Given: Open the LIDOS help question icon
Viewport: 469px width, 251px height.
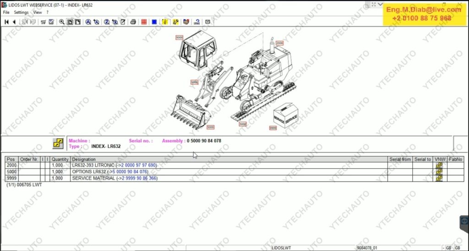Looking at the screenshot, I should click(x=197, y=22).
